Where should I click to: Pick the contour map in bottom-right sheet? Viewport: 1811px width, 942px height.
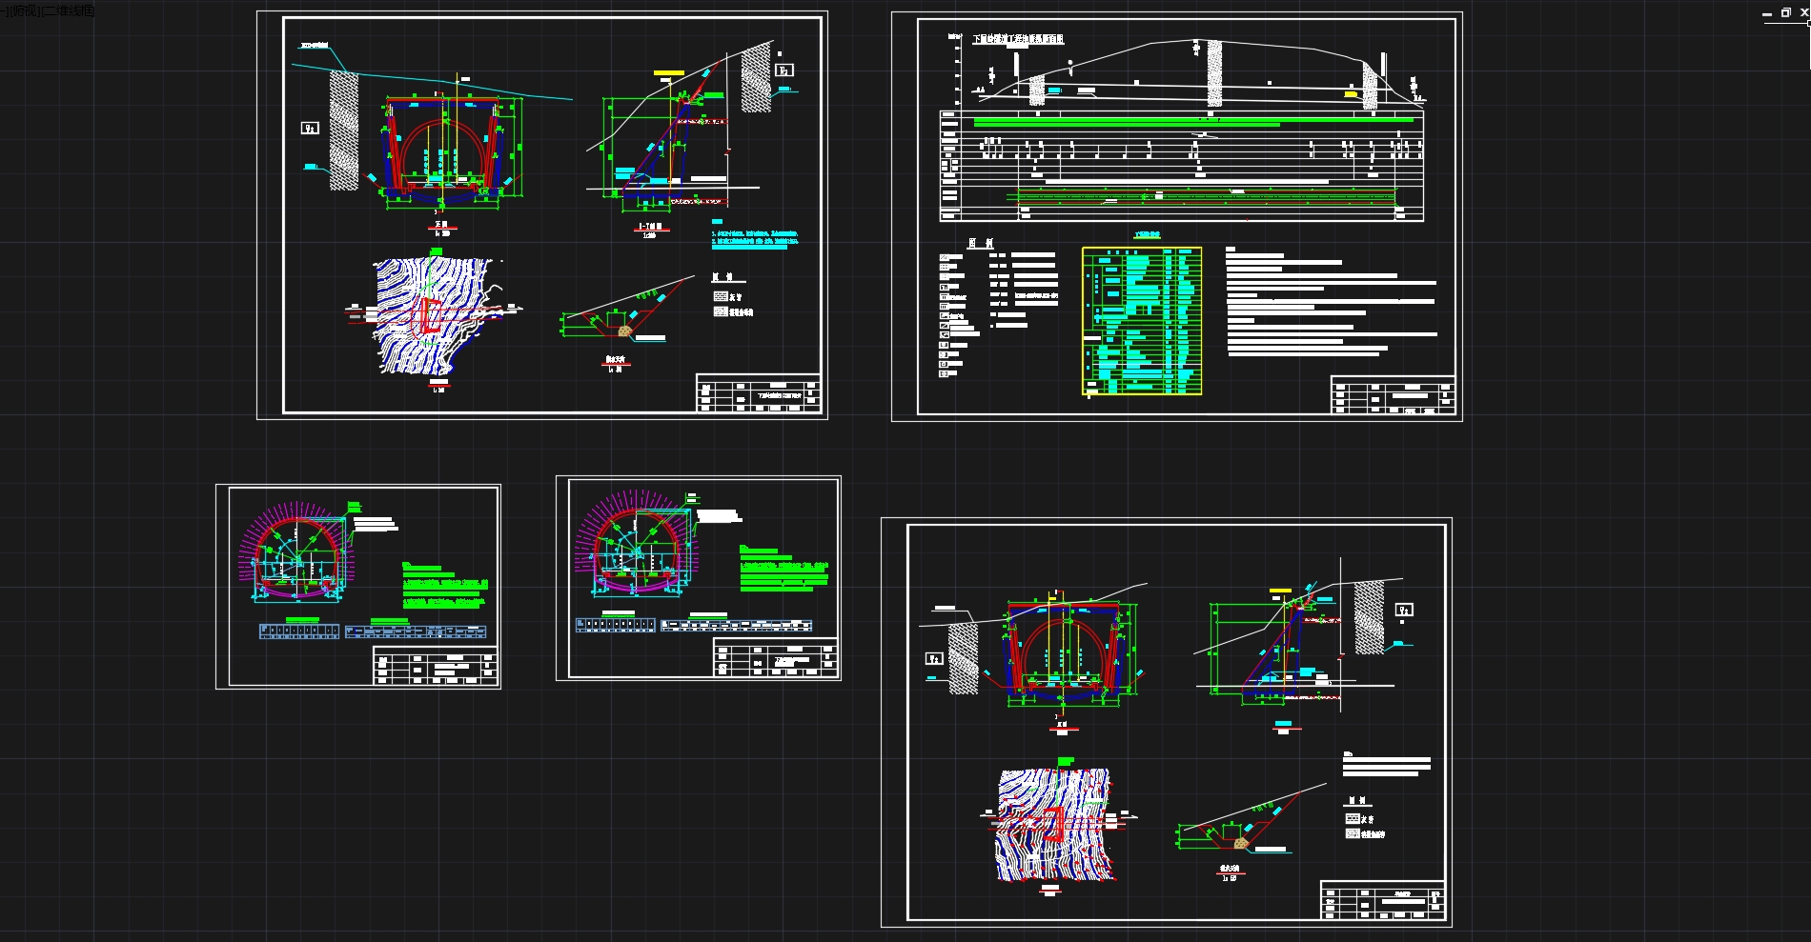1055,825
